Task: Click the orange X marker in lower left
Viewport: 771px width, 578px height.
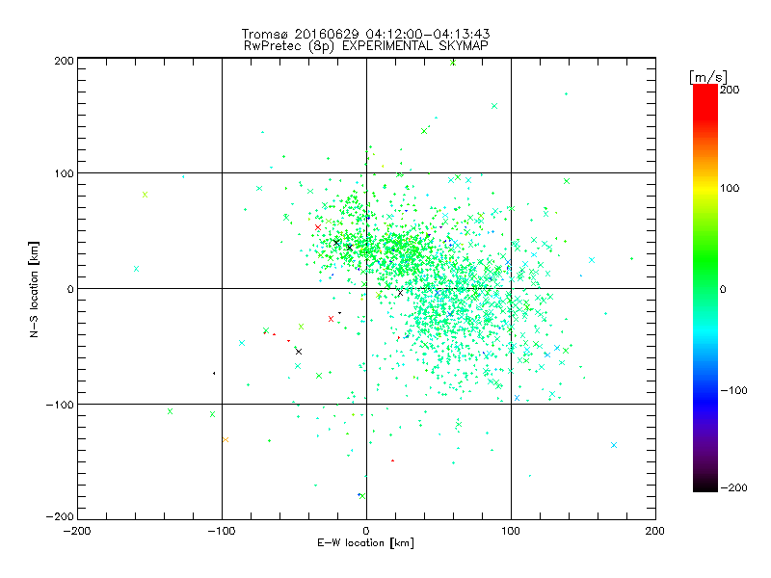Action: coord(226,440)
